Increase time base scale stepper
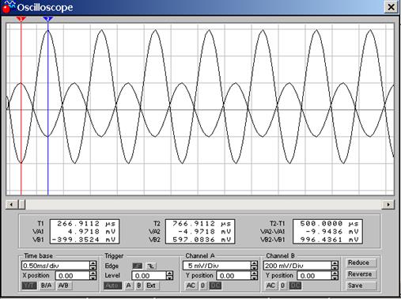 (93, 263)
